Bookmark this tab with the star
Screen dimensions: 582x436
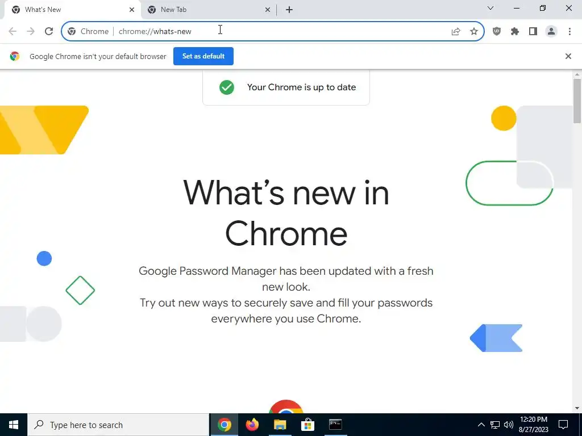pos(474,32)
